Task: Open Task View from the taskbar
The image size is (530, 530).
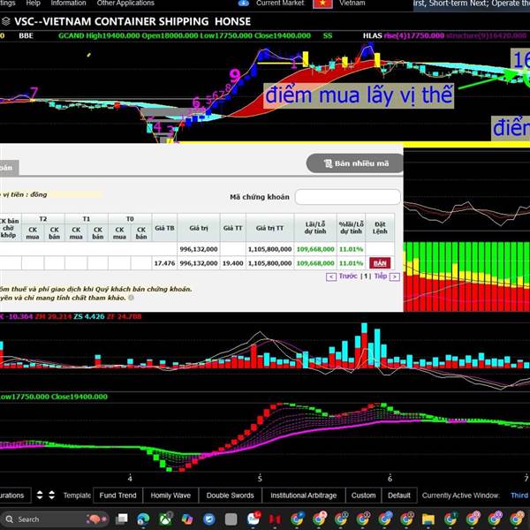Action: click(122, 519)
